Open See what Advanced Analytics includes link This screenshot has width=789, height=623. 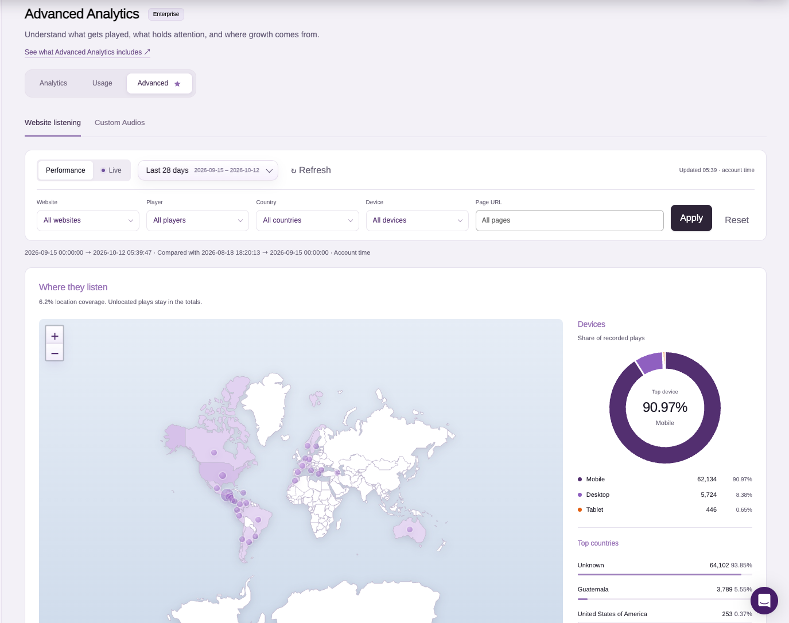tap(87, 52)
